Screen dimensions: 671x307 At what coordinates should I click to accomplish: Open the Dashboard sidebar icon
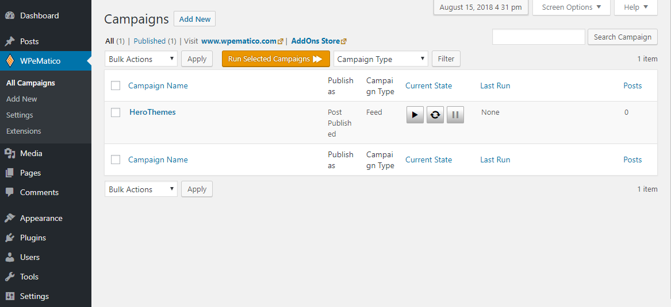10,15
